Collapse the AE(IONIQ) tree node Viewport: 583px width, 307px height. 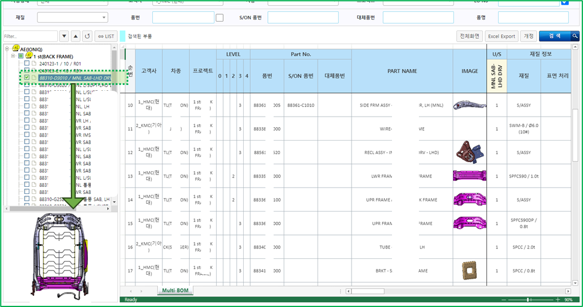coord(7,49)
